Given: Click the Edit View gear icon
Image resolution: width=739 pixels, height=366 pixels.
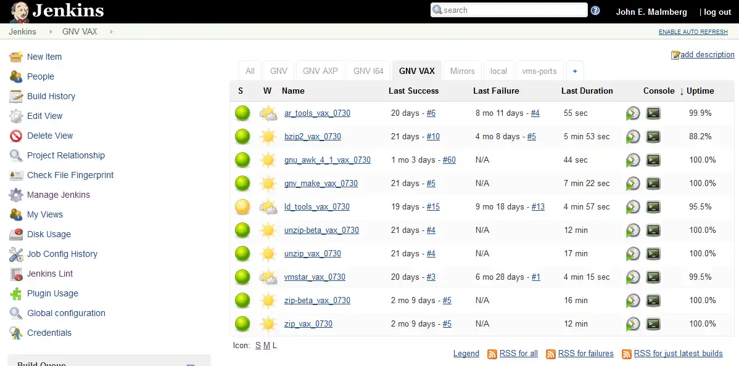Looking at the screenshot, I should click(16, 116).
